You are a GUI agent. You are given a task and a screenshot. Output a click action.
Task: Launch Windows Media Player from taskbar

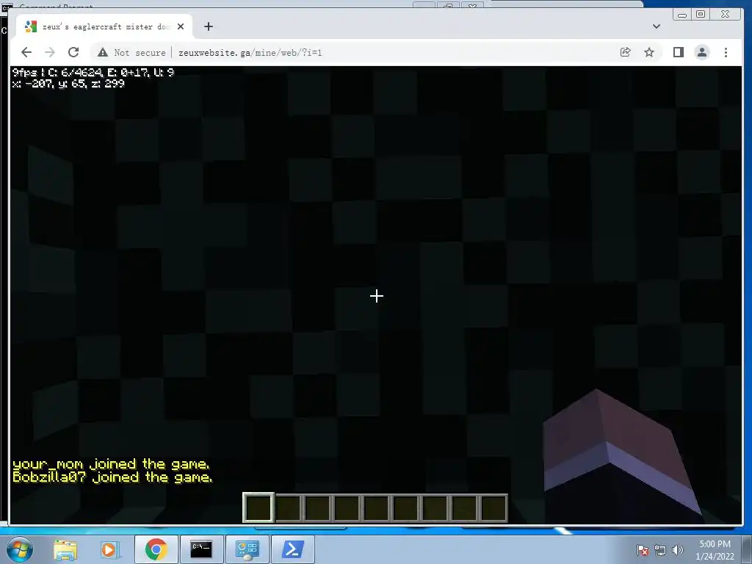(x=109, y=549)
